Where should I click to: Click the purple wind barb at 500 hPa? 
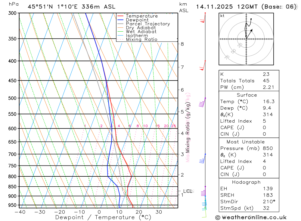point(202,102)
